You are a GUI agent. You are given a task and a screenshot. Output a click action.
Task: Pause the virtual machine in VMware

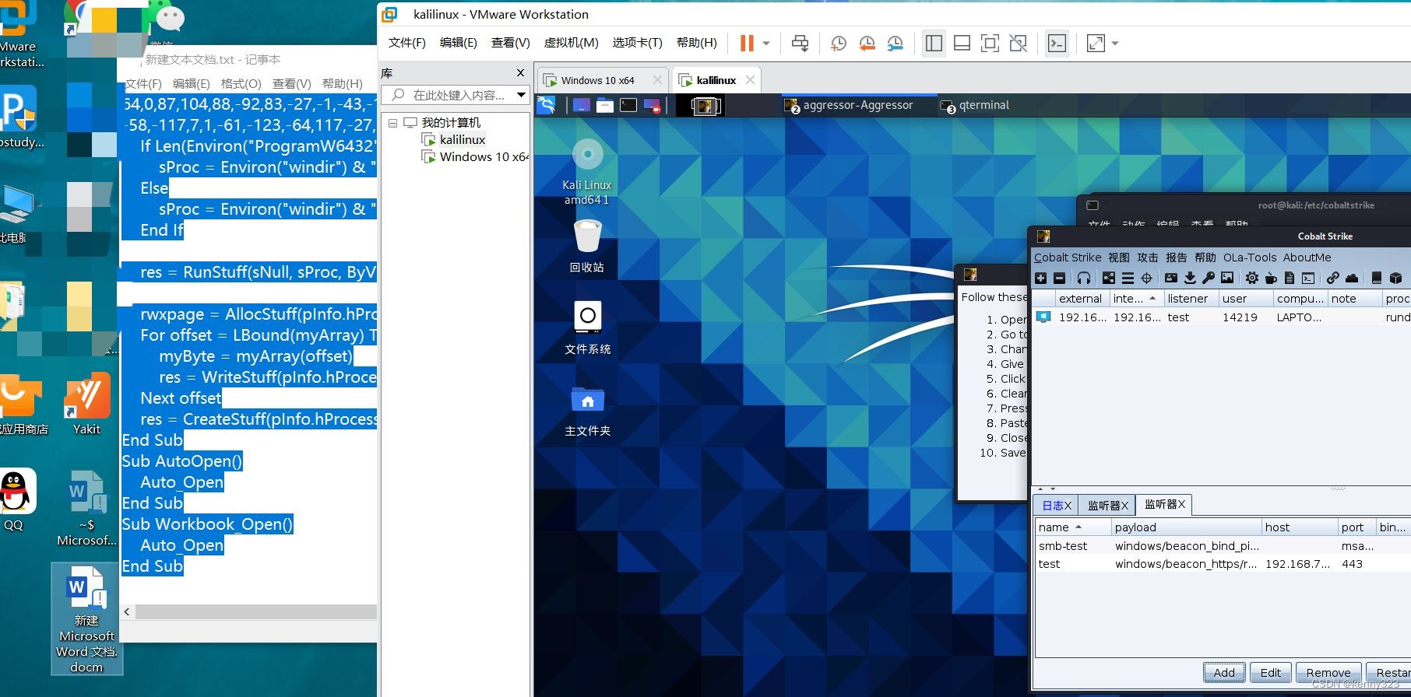click(x=747, y=43)
